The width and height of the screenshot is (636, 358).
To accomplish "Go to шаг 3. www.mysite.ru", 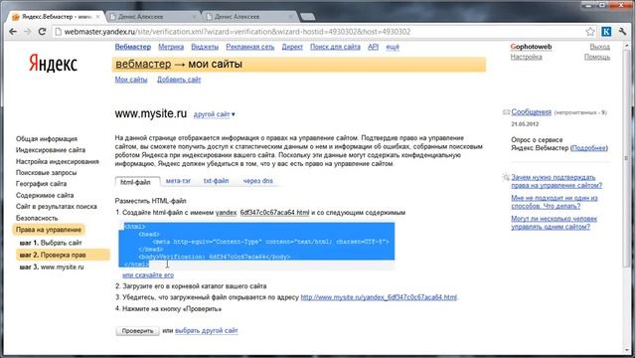I will [x=52, y=268].
